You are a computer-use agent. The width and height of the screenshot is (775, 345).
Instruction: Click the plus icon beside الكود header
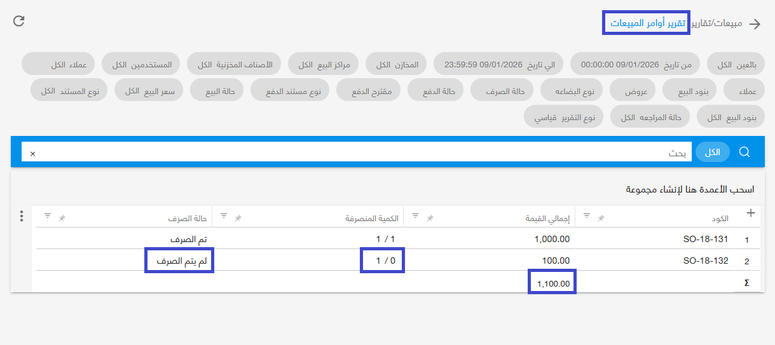click(x=750, y=213)
